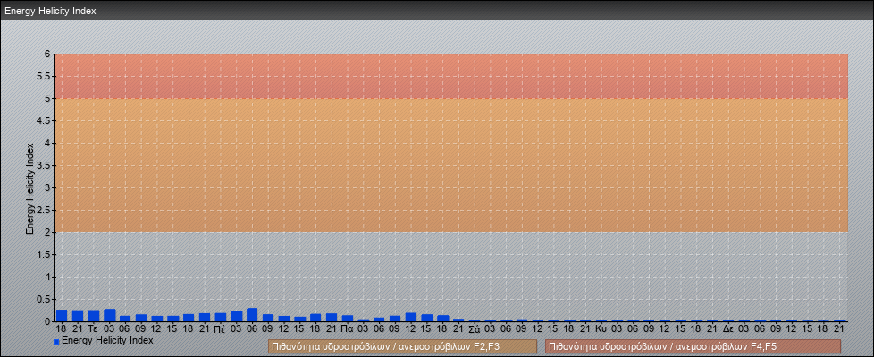Select the Πα day label on x-axis

[348, 329]
